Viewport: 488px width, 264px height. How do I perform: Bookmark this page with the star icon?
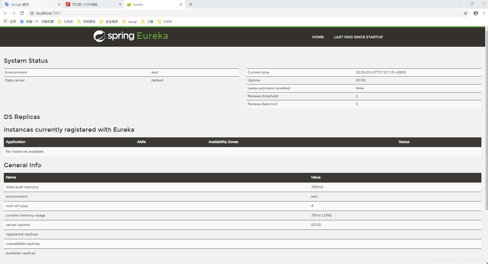pos(466,13)
